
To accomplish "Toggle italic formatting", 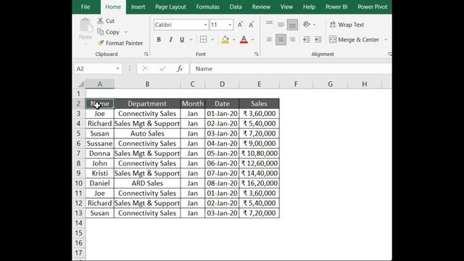I will (x=170, y=39).
